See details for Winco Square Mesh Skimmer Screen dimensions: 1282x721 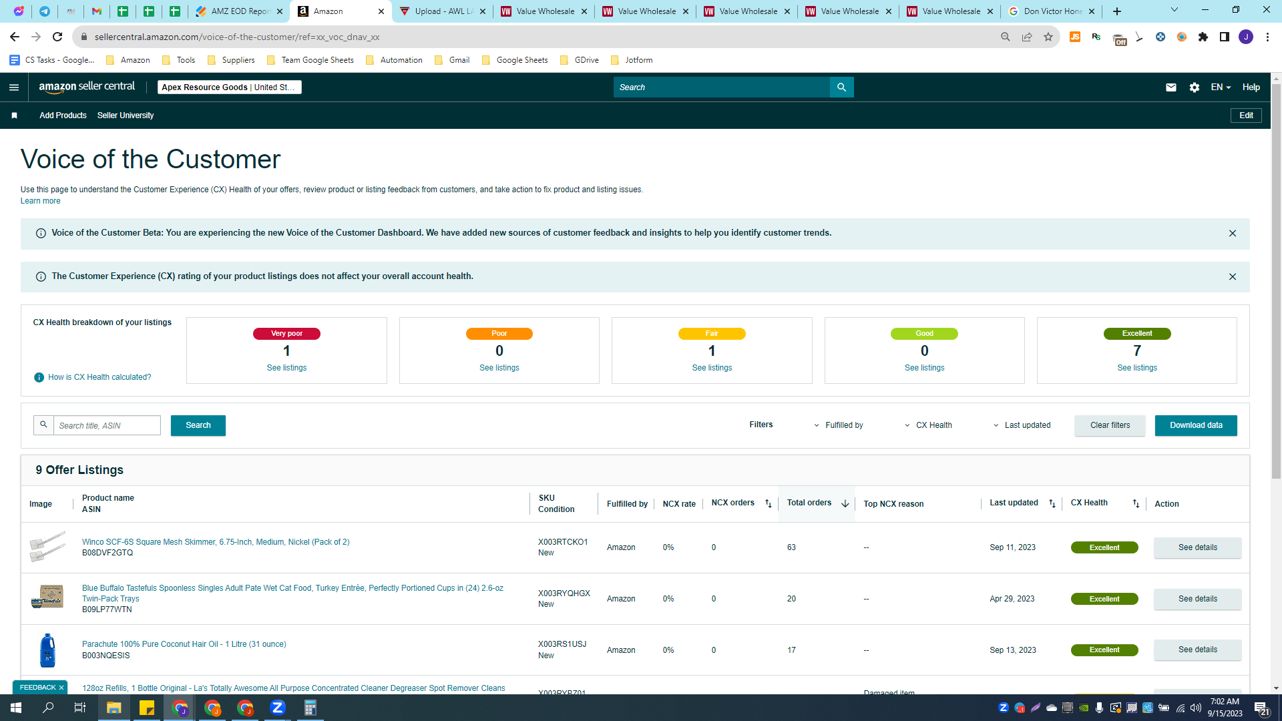[x=1197, y=547]
